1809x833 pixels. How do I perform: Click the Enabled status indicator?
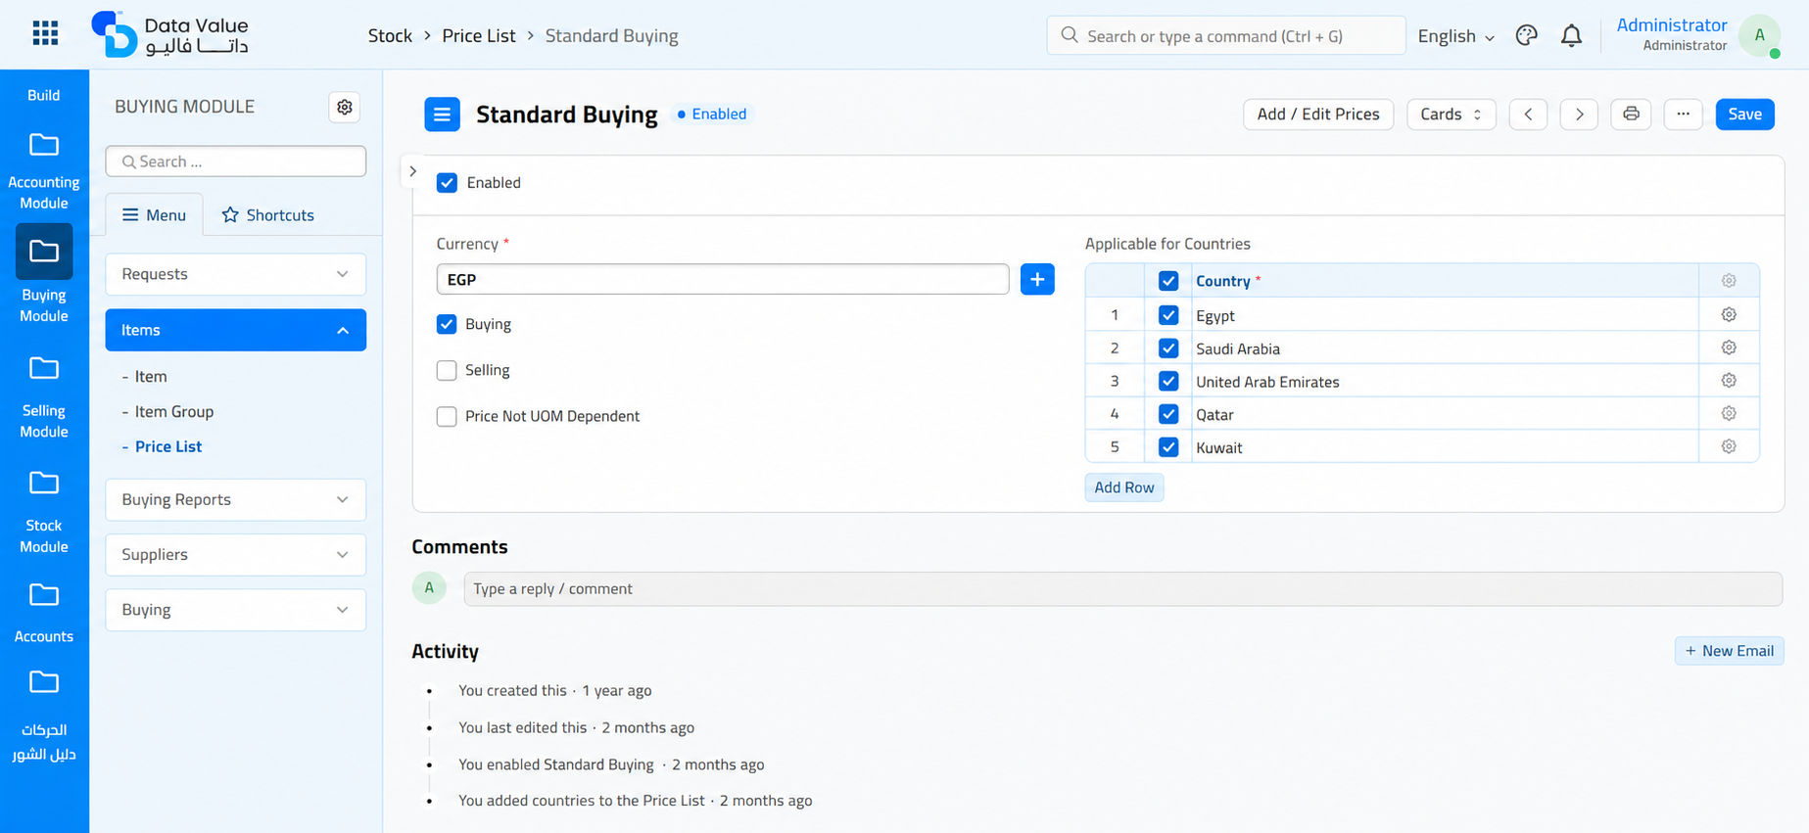tap(712, 115)
